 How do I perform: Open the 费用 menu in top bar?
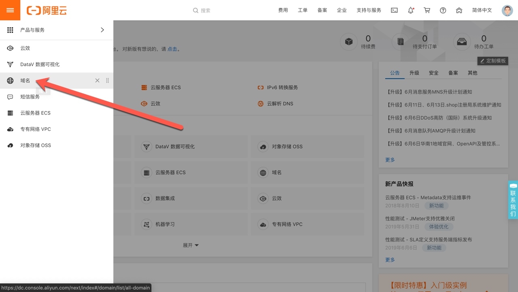point(283,11)
